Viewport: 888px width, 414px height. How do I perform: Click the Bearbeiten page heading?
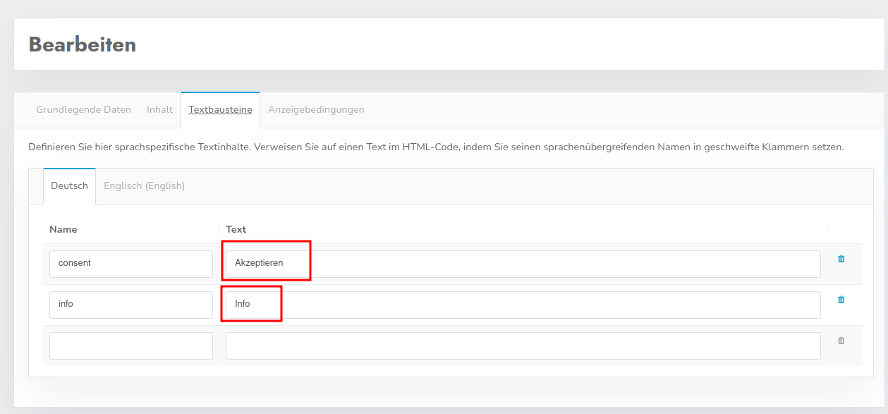point(83,44)
